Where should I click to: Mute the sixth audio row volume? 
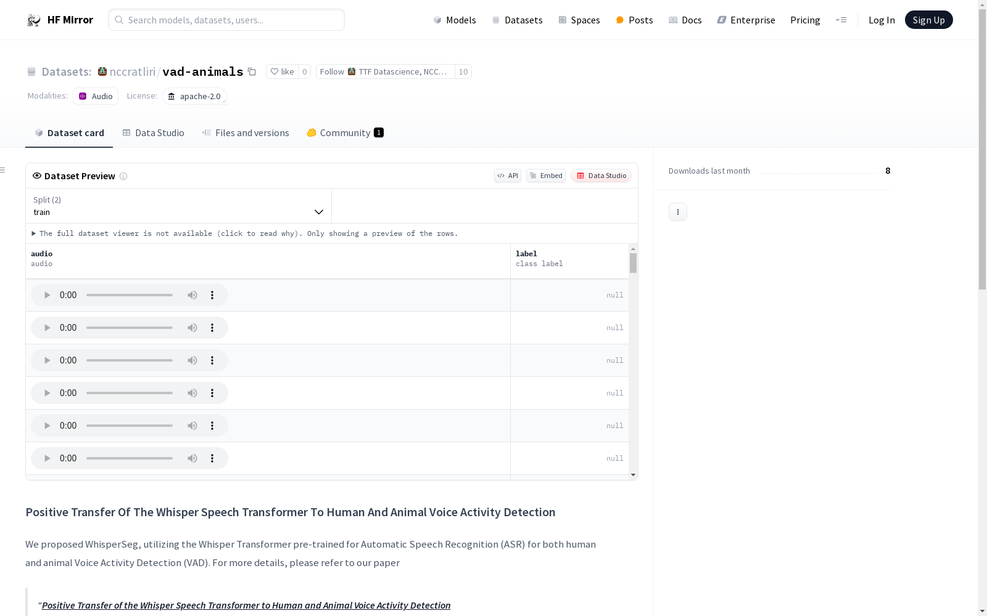point(192,458)
